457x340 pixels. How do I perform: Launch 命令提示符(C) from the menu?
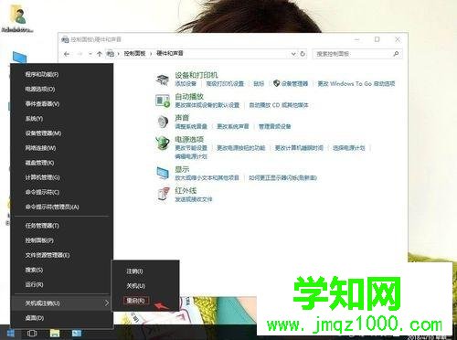[42, 192]
